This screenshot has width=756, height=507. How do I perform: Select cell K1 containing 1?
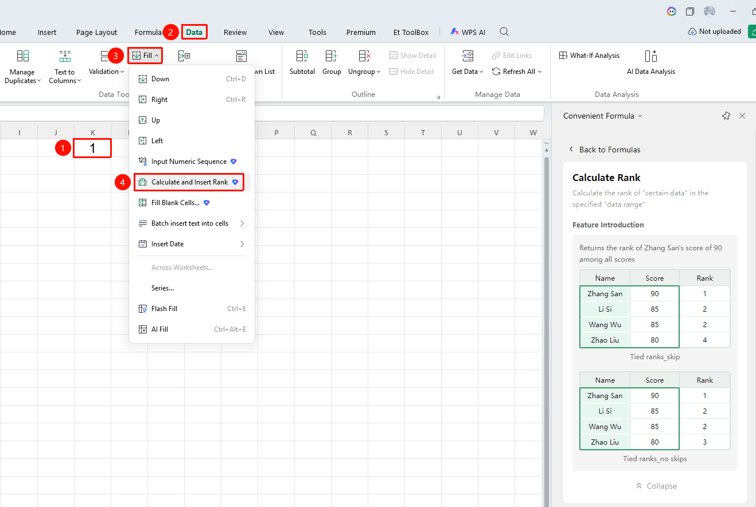click(92, 148)
